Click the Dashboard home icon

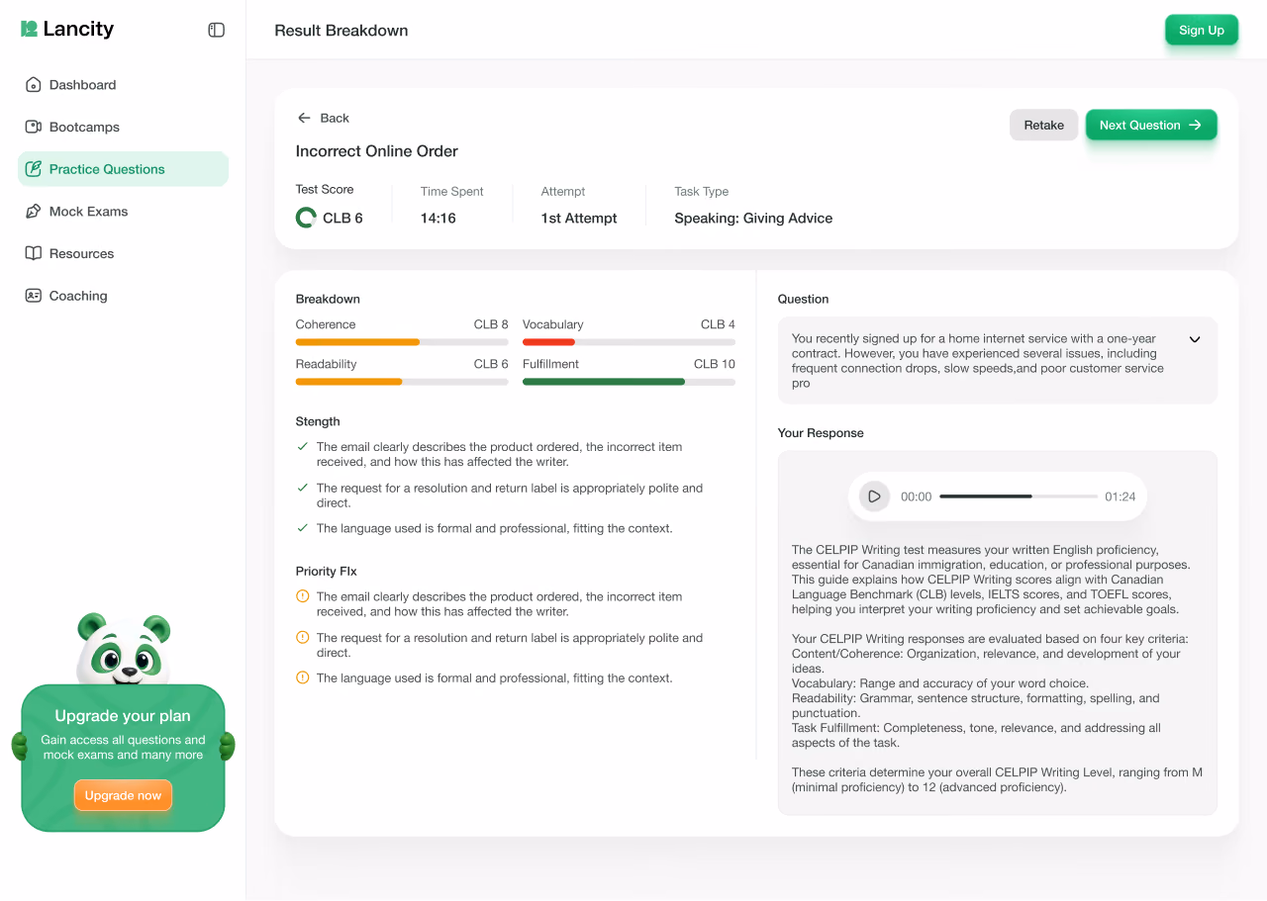tap(33, 85)
